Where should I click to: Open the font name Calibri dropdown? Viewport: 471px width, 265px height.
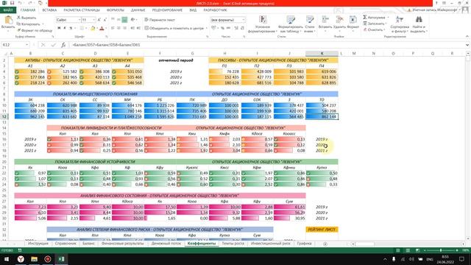(79, 20)
